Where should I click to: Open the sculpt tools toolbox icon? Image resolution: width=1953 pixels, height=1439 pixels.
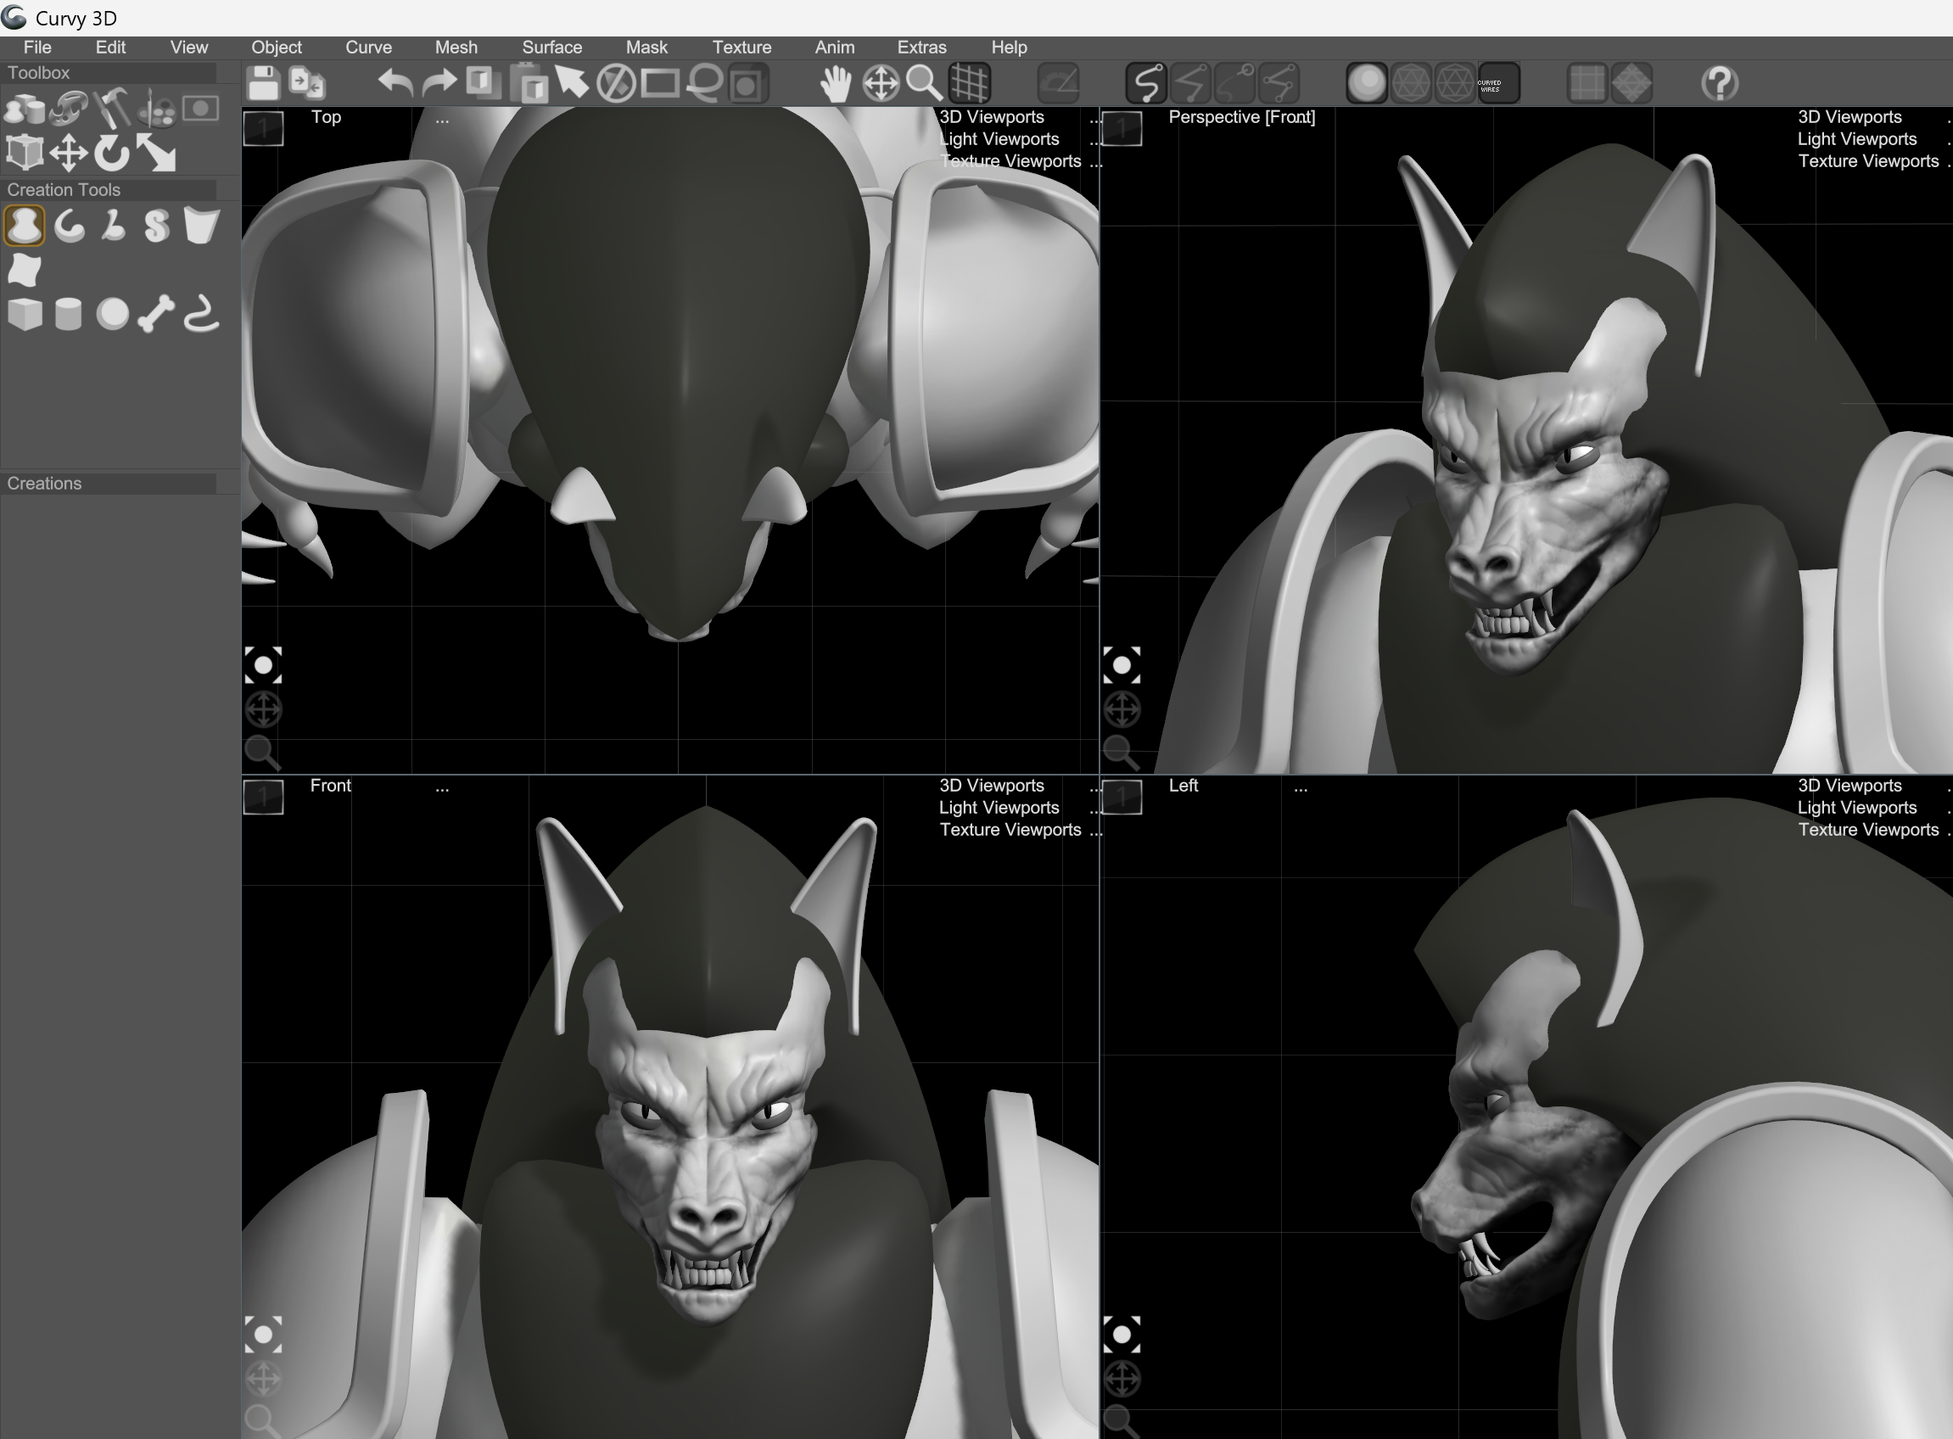click(x=69, y=109)
